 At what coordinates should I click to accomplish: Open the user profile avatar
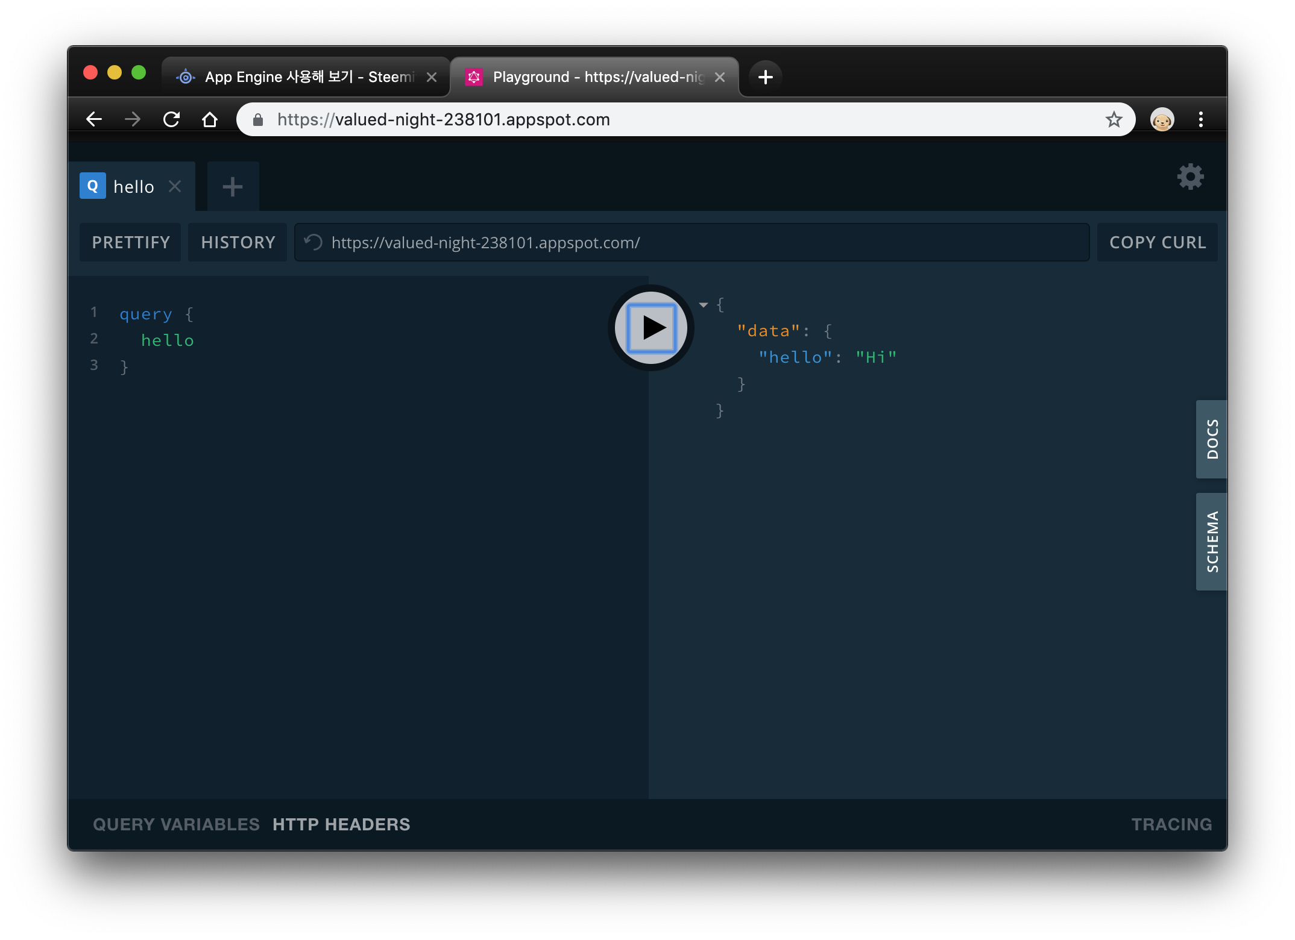coord(1162,119)
